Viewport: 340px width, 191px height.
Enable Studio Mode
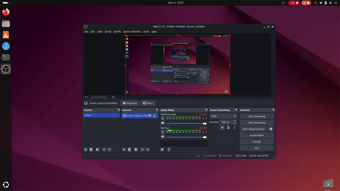point(257,135)
